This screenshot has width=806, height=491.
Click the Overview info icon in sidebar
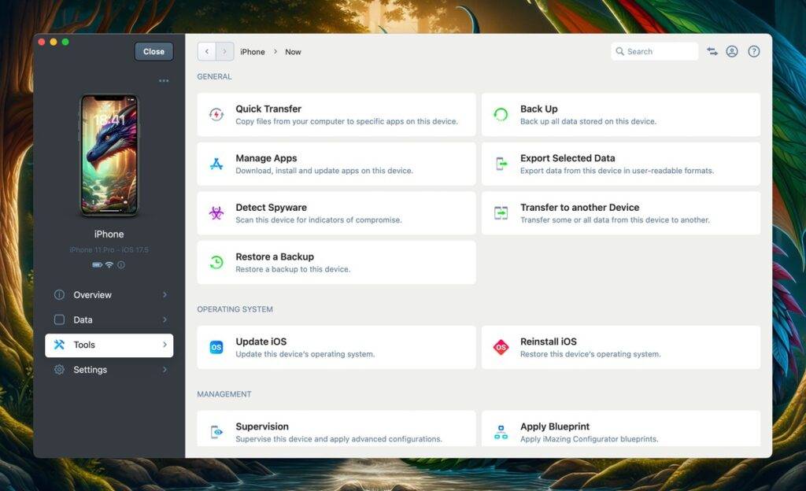click(60, 295)
